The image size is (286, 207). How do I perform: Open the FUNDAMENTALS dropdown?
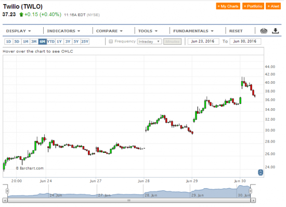[x=193, y=31]
